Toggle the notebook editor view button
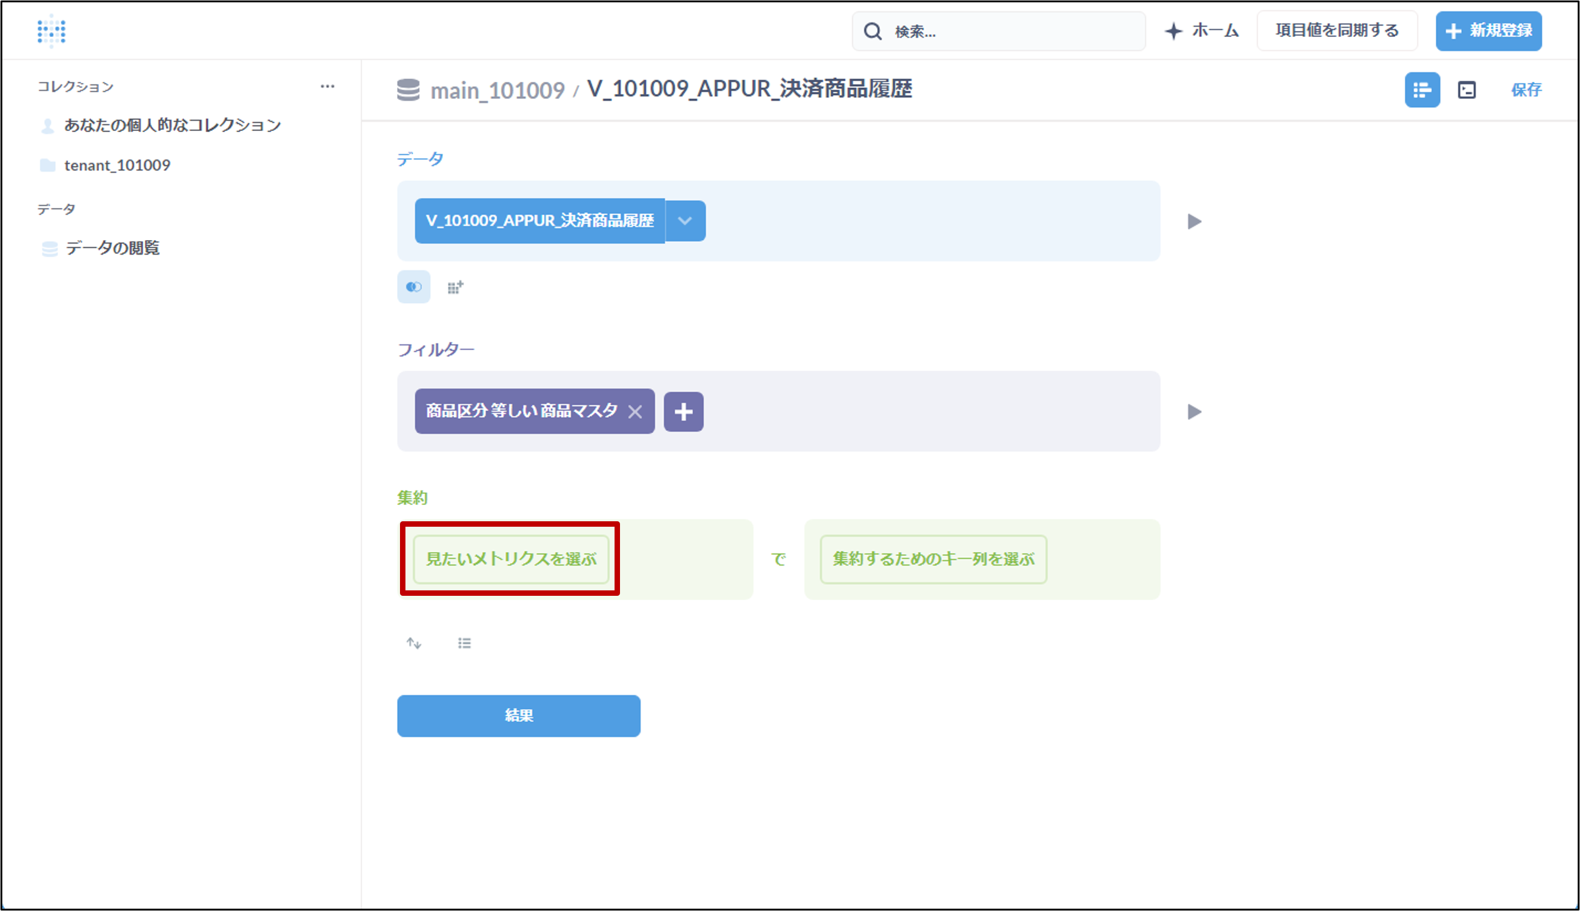 click(x=1422, y=90)
